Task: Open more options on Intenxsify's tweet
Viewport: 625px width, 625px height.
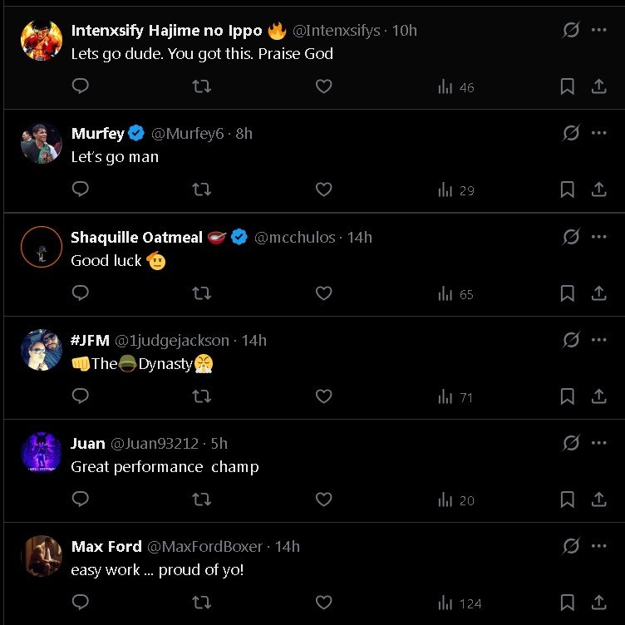Action: pyautogui.click(x=599, y=30)
